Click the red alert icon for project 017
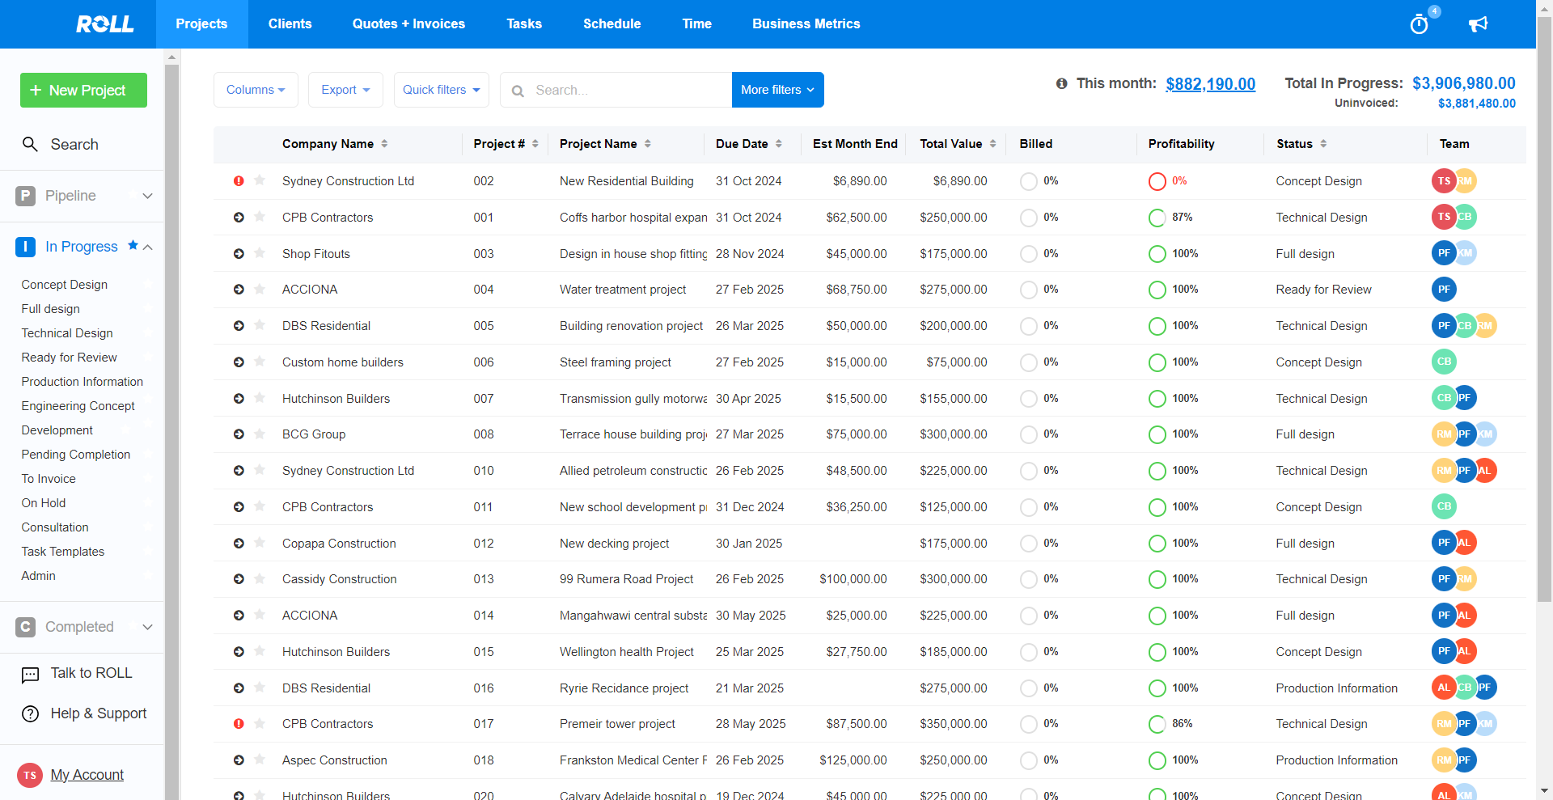The height and width of the screenshot is (800, 1553). (239, 724)
